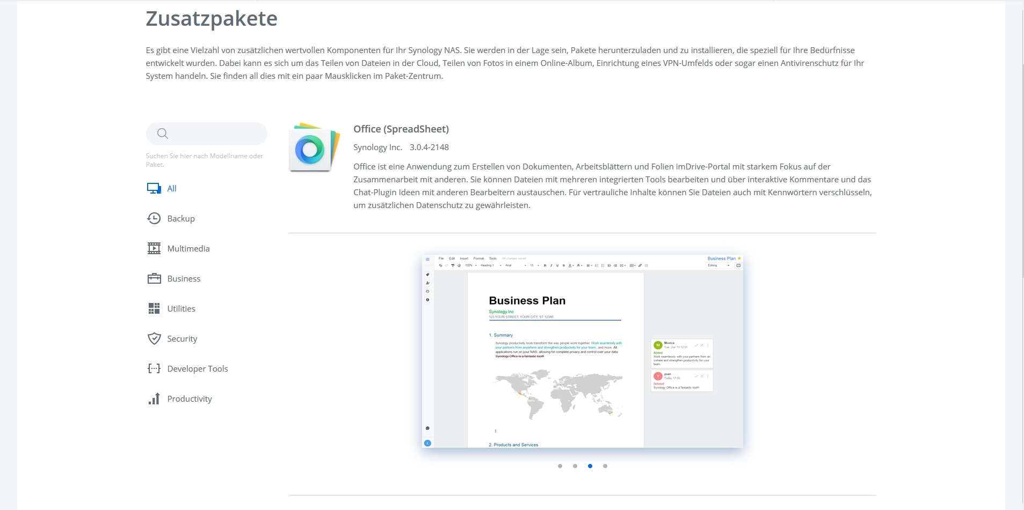Open the Multimedia category

[188, 248]
